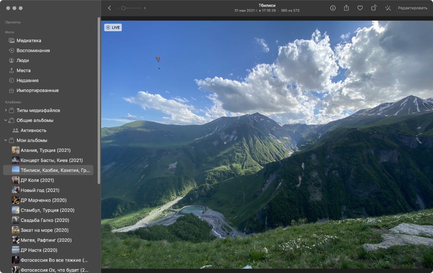
Task: Click the Редактировать button
Action: (x=412, y=8)
